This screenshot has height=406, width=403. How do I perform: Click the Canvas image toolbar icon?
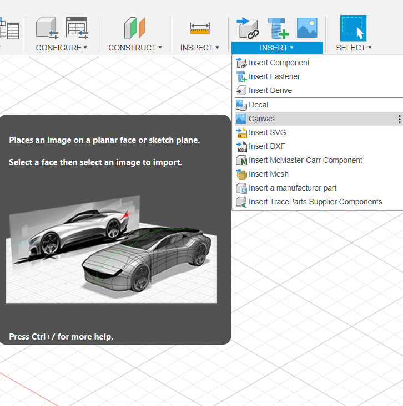(307, 28)
